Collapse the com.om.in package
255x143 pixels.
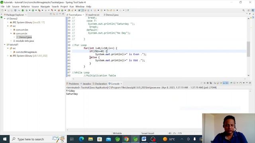point(11,33)
